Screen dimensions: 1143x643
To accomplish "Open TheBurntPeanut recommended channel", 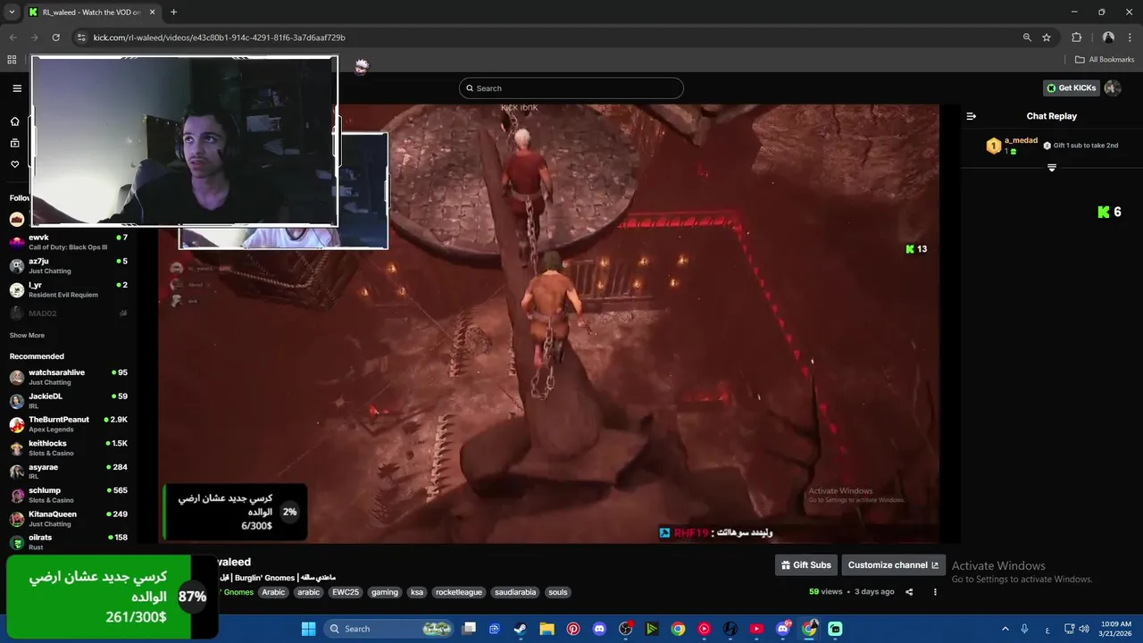I will pos(70,424).
